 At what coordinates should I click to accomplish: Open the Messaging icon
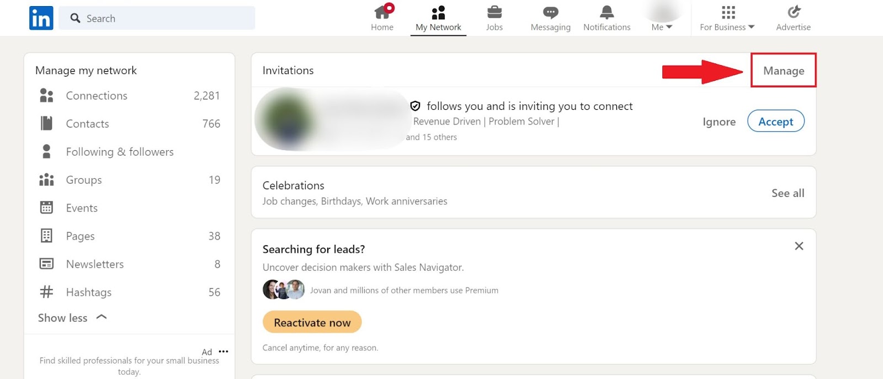[x=550, y=12]
